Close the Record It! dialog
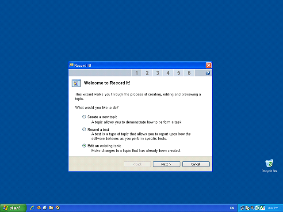The image size is (283, 212). [209, 65]
